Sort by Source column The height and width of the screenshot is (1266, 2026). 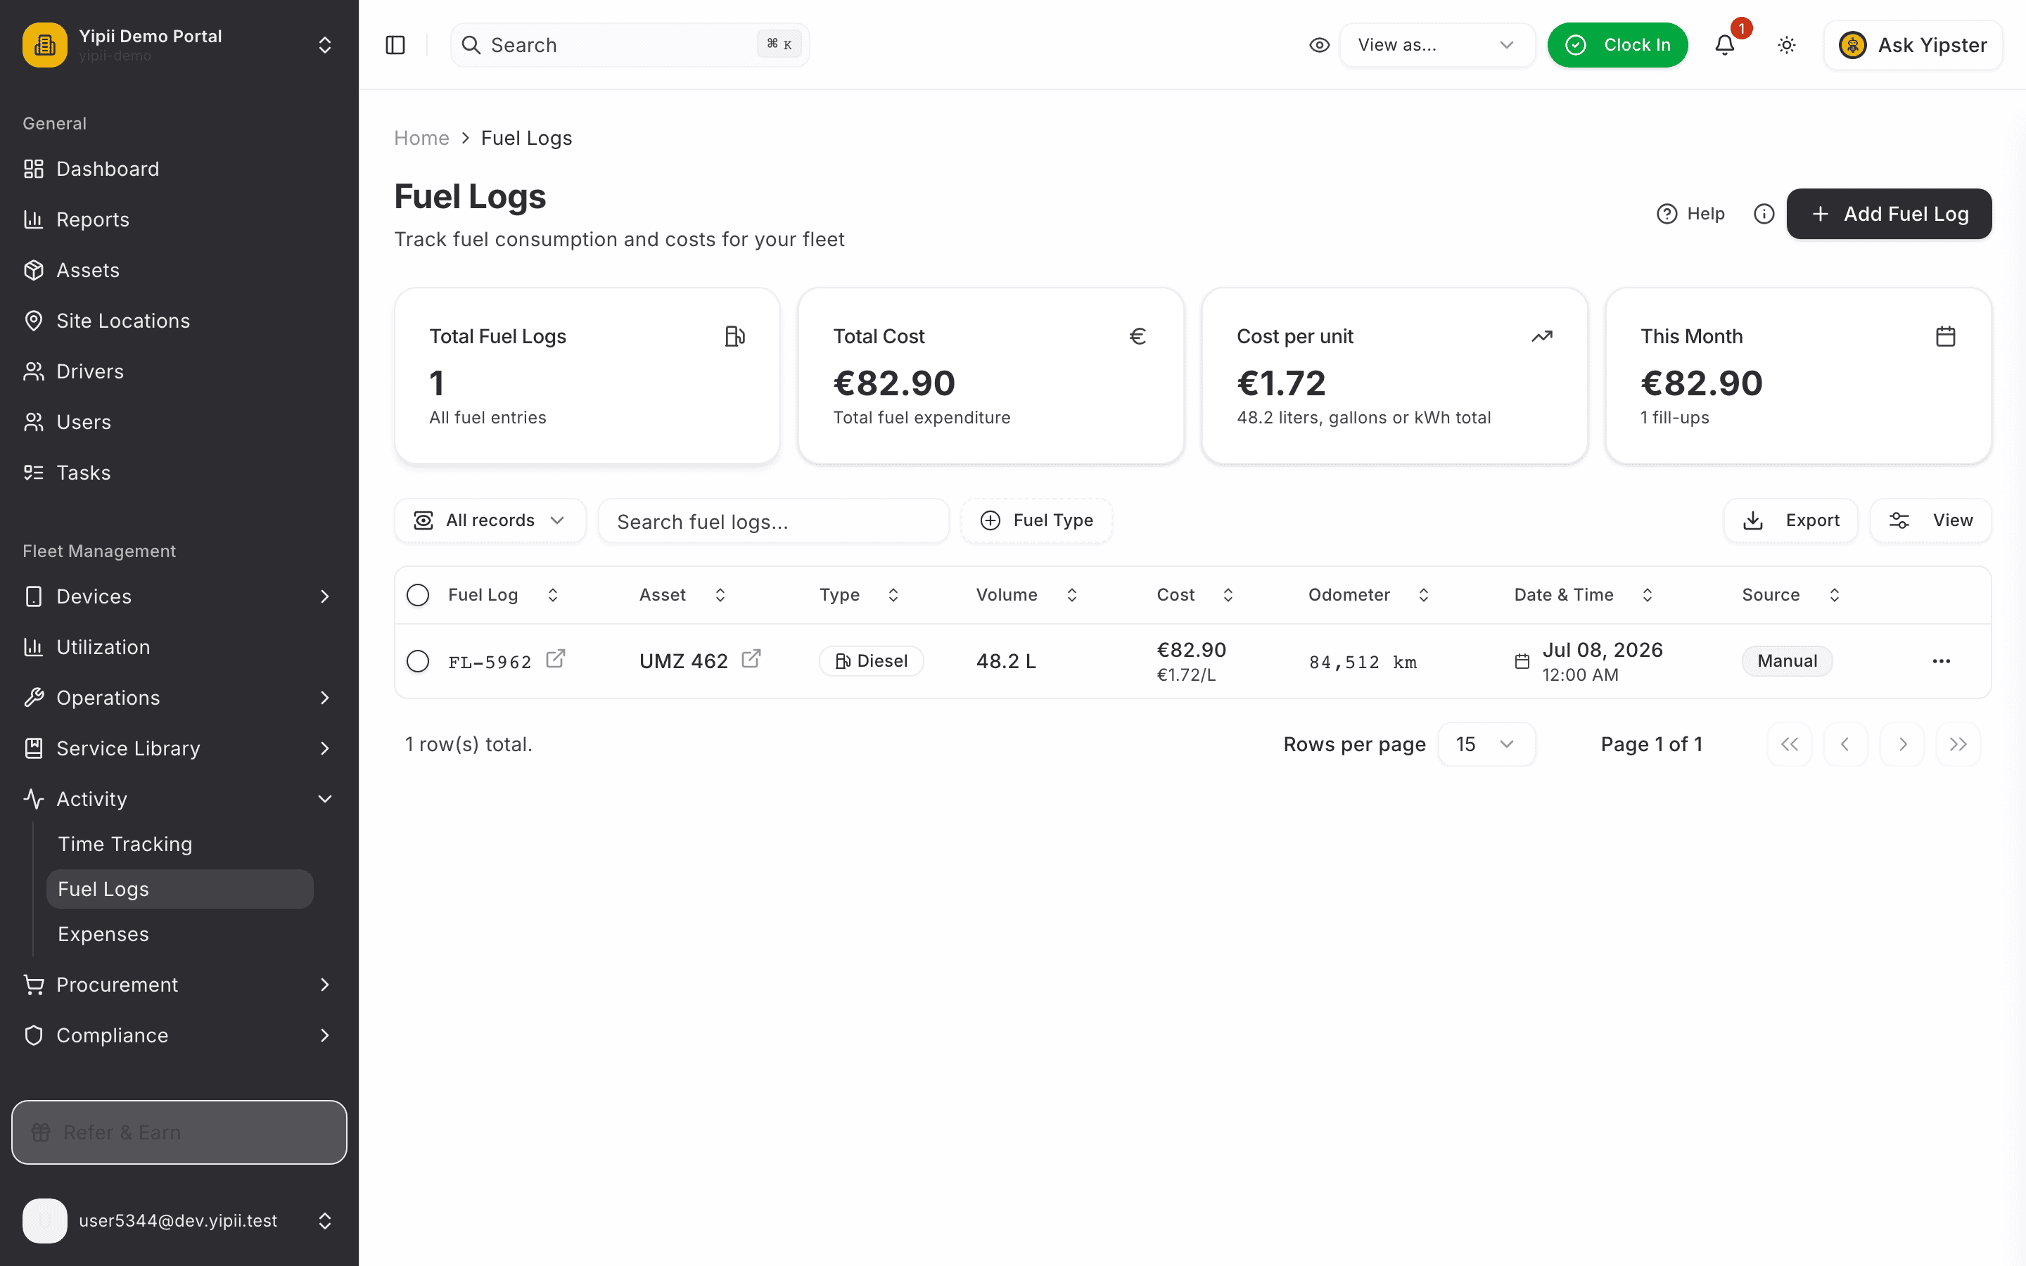pyautogui.click(x=1792, y=595)
